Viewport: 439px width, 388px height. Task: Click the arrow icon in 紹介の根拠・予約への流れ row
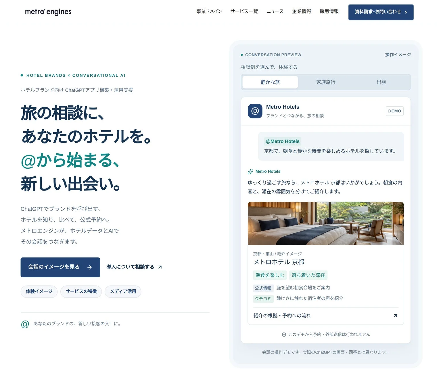click(395, 316)
